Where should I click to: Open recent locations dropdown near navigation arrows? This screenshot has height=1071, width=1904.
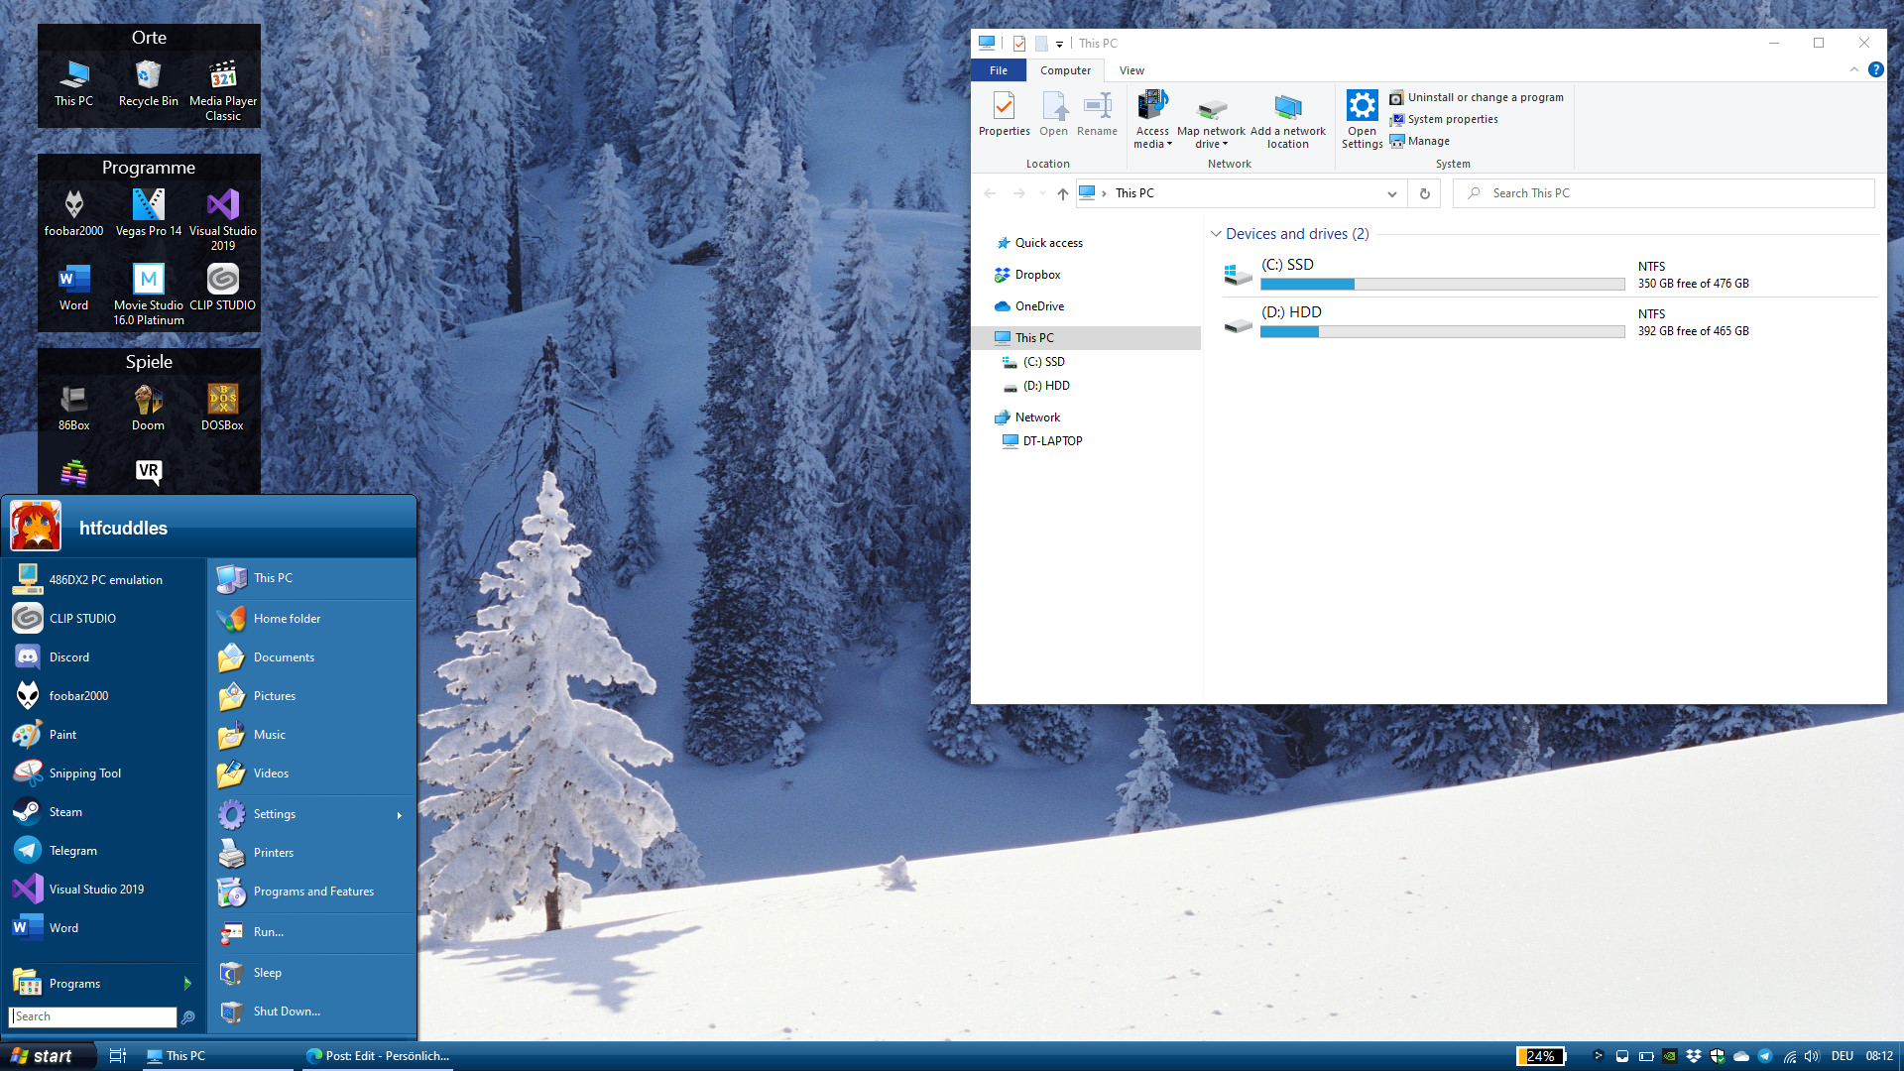[1041, 193]
